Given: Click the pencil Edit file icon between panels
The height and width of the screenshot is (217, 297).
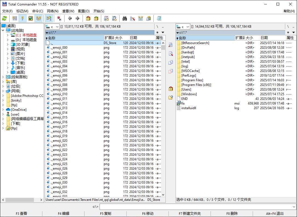Looking at the screenshot, I should tap(170, 54).
